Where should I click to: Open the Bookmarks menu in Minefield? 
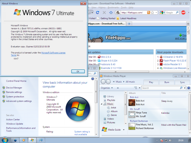[x=113, y=7]
